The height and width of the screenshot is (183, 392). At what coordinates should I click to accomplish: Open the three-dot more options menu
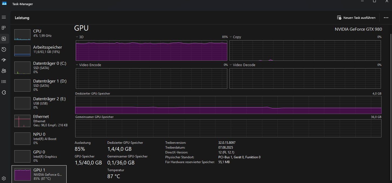pyautogui.click(x=386, y=18)
